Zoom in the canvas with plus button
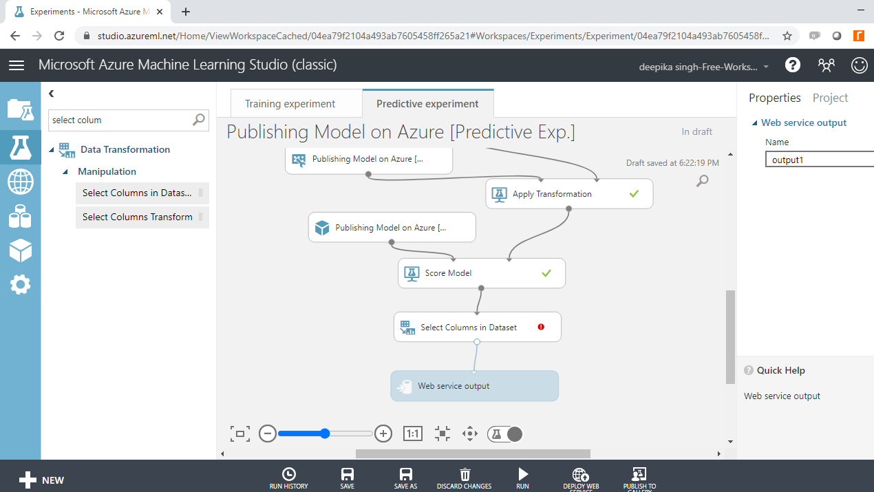 click(x=383, y=434)
